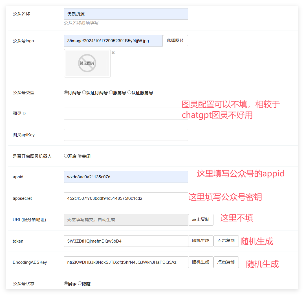Viewport: 304px width, 295px height.
Task: Copy the server URL with 点击复制
Action: tap(201, 220)
